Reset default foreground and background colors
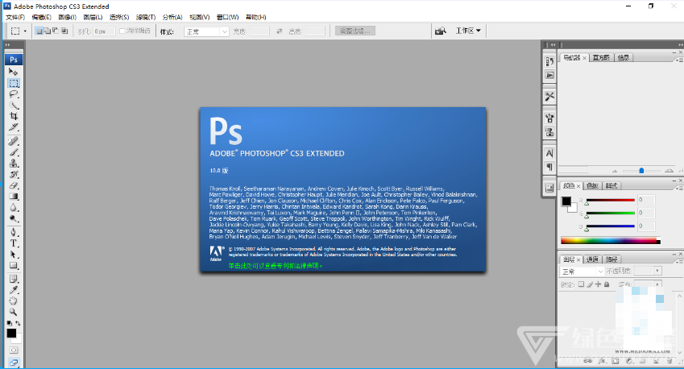Image resolution: width=684 pixels, height=369 pixels. tap(9, 323)
